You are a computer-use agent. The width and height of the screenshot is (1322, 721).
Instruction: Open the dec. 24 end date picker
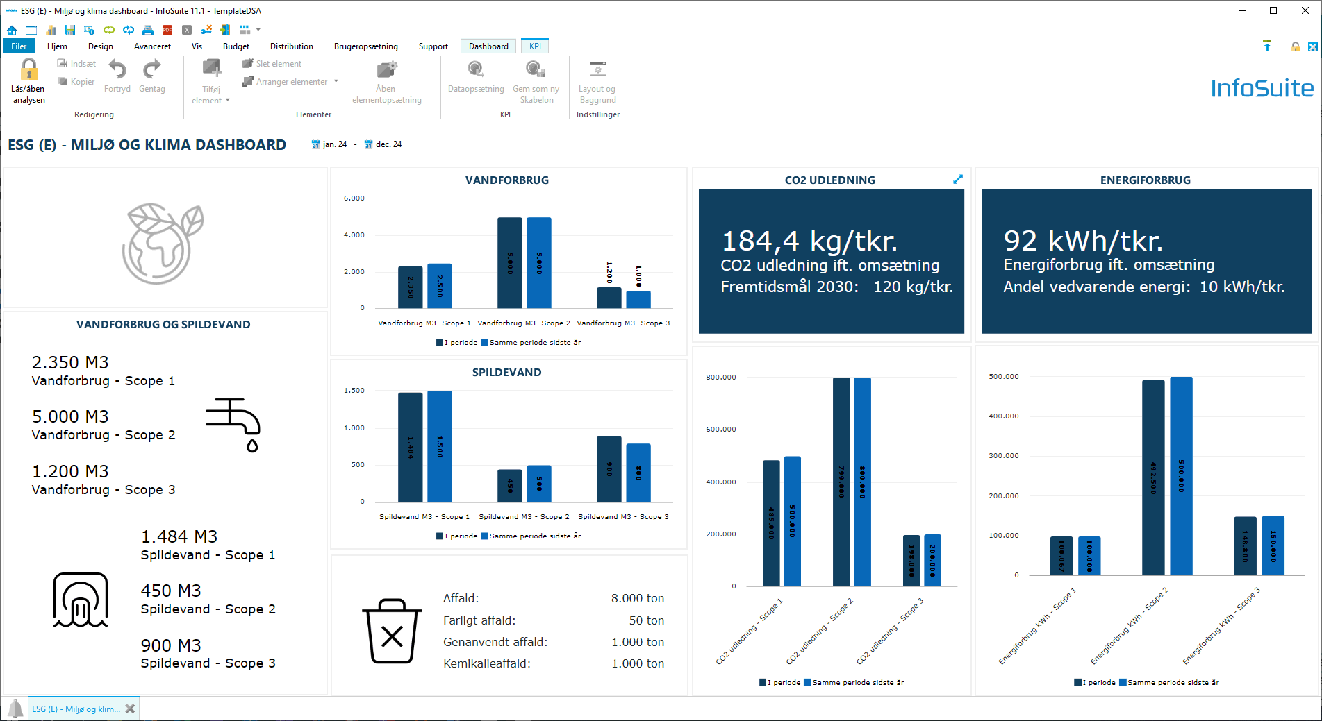tap(383, 144)
